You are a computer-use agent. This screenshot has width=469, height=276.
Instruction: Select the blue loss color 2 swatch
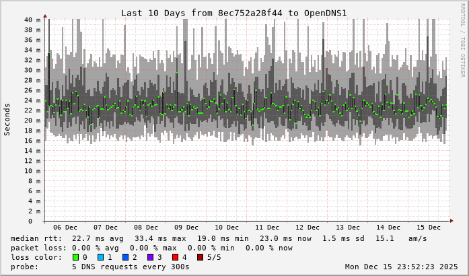pyautogui.click(x=125, y=257)
